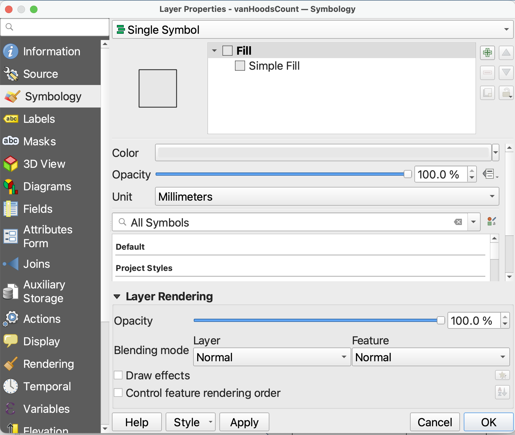The width and height of the screenshot is (515, 435).
Task: Click the rendering order sort icon
Action: 502,392
